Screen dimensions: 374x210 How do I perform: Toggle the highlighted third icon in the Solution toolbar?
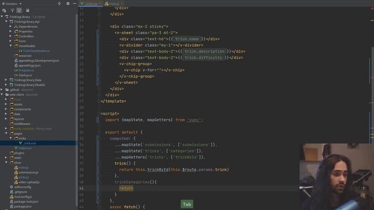click(19, 10)
